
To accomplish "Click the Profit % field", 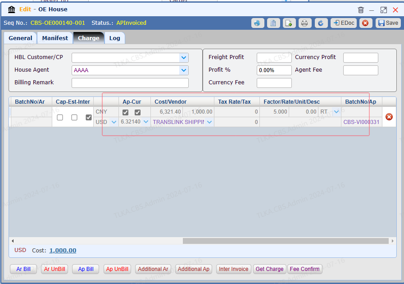I will click(x=274, y=70).
